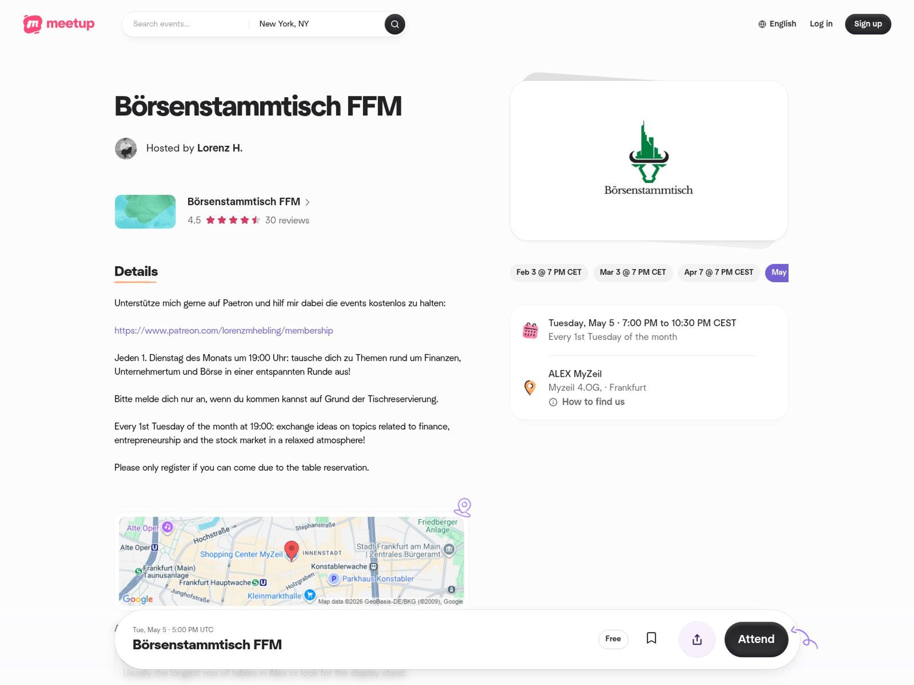Screen dimensions: 914x685
Task: Click the globe icon next to English
Action: [x=761, y=23]
